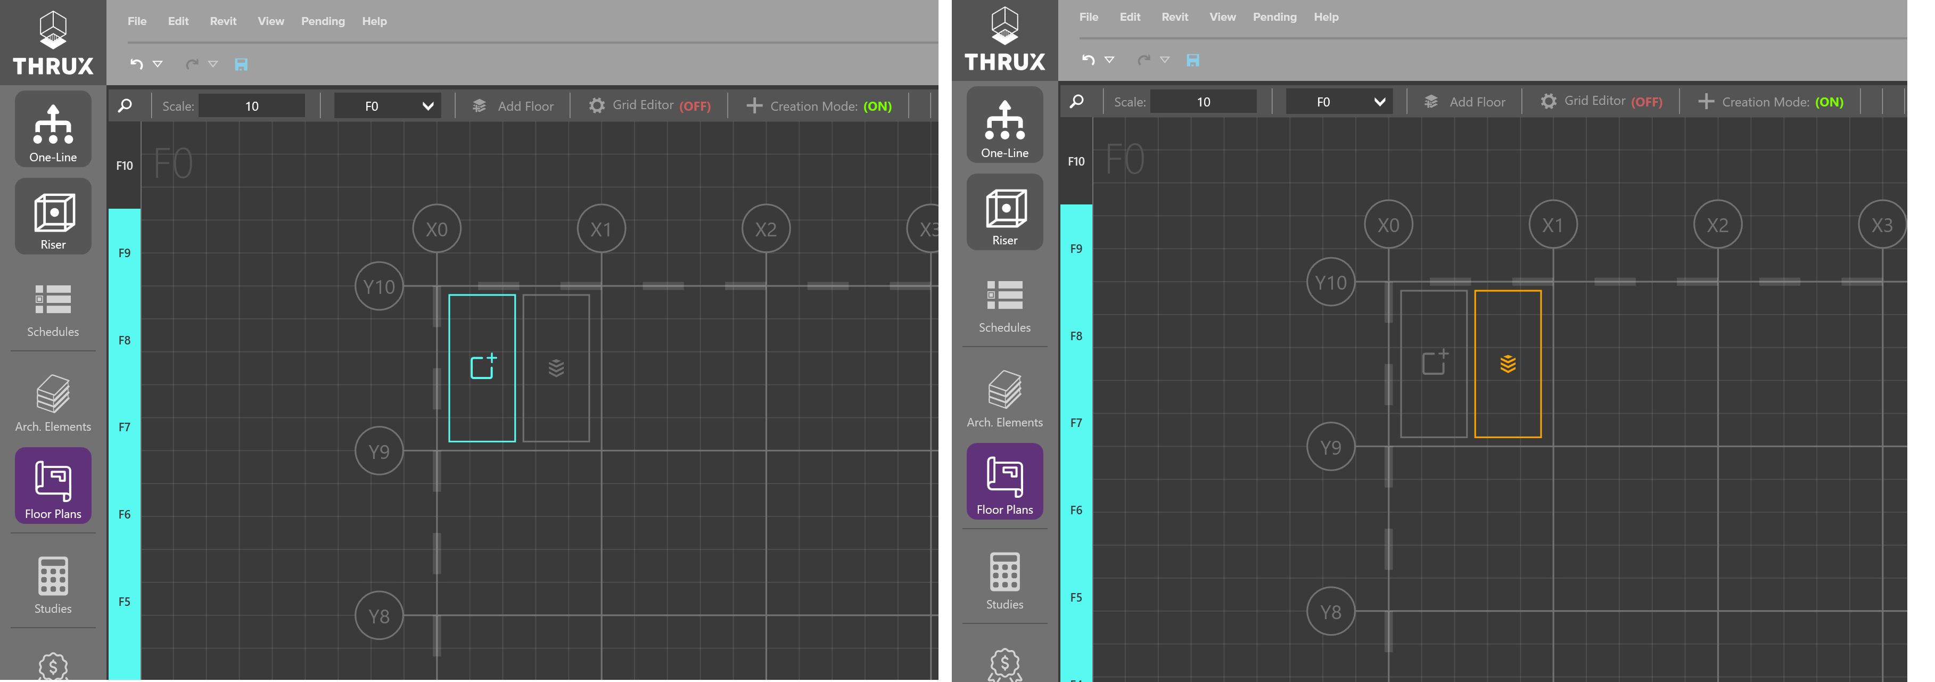The height and width of the screenshot is (682, 1935).
Task: Click magnifier search icon in left window
Action: [126, 106]
